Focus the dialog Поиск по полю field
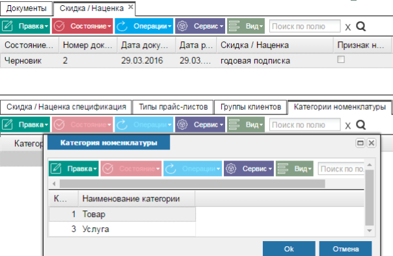 point(341,169)
